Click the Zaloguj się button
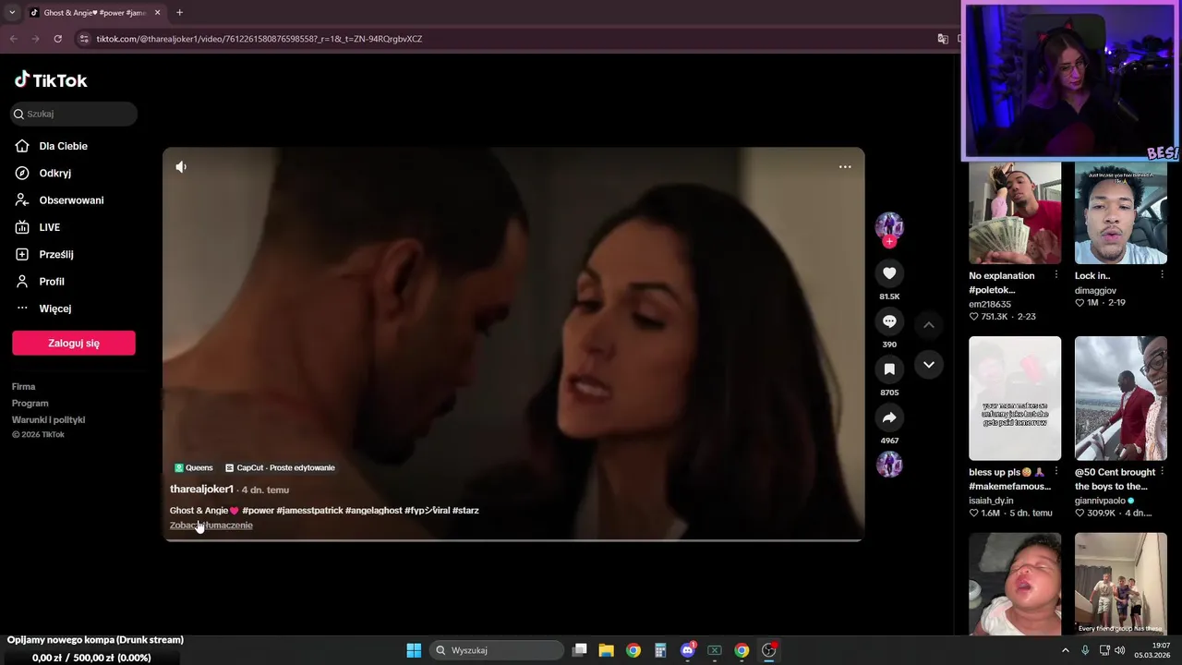Screen dimensions: 1182x665 [74, 343]
